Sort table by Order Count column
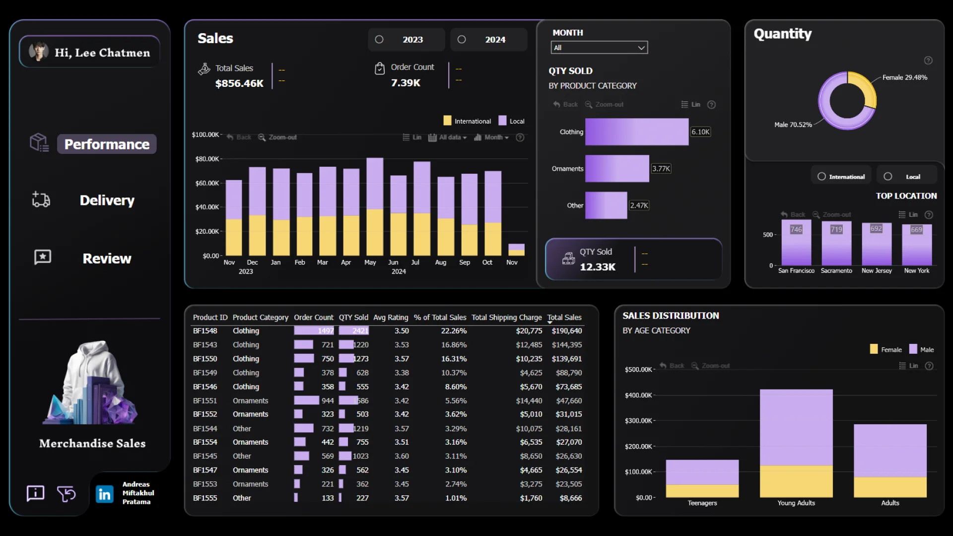This screenshot has width=953, height=536. (314, 318)
